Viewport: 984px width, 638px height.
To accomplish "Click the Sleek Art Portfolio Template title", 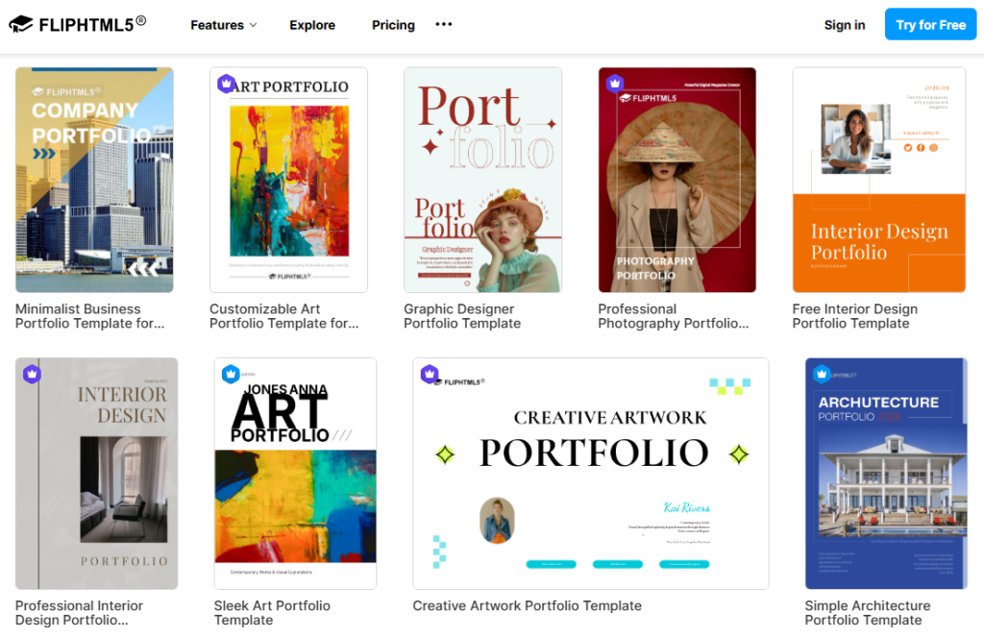I will (x=271, y=612).
